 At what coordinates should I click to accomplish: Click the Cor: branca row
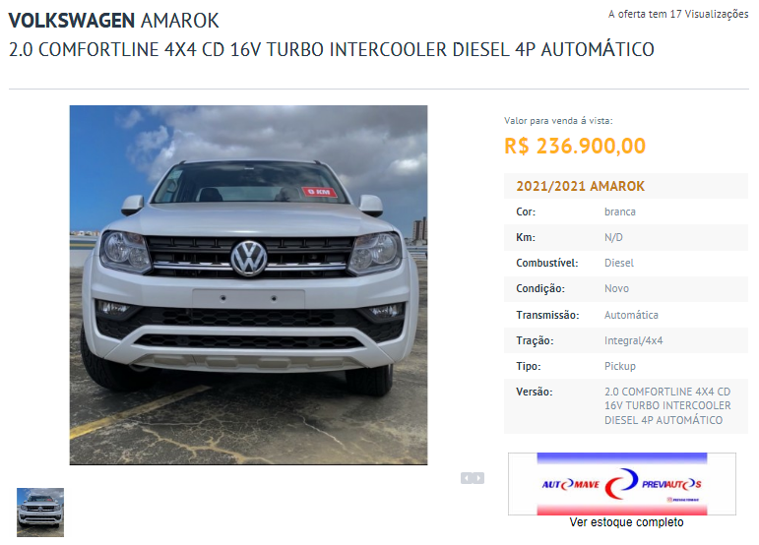pos(626,212)
